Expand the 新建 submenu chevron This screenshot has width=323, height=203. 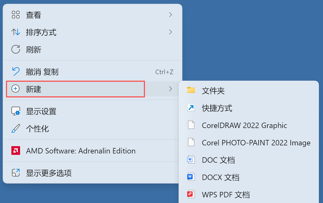click(x=170, y=89)
